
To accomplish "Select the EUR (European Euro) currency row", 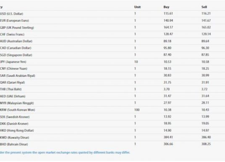I will click(112, 21).
